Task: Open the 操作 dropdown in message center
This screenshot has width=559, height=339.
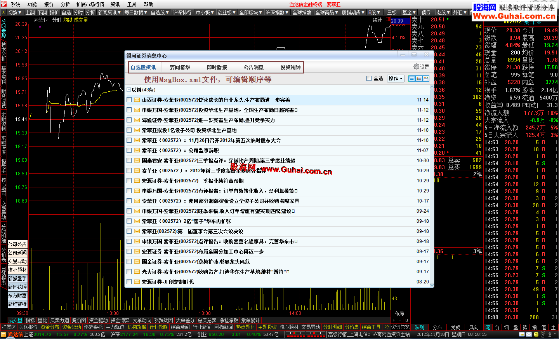Action: pyautogui.click(x=396, y=79)
